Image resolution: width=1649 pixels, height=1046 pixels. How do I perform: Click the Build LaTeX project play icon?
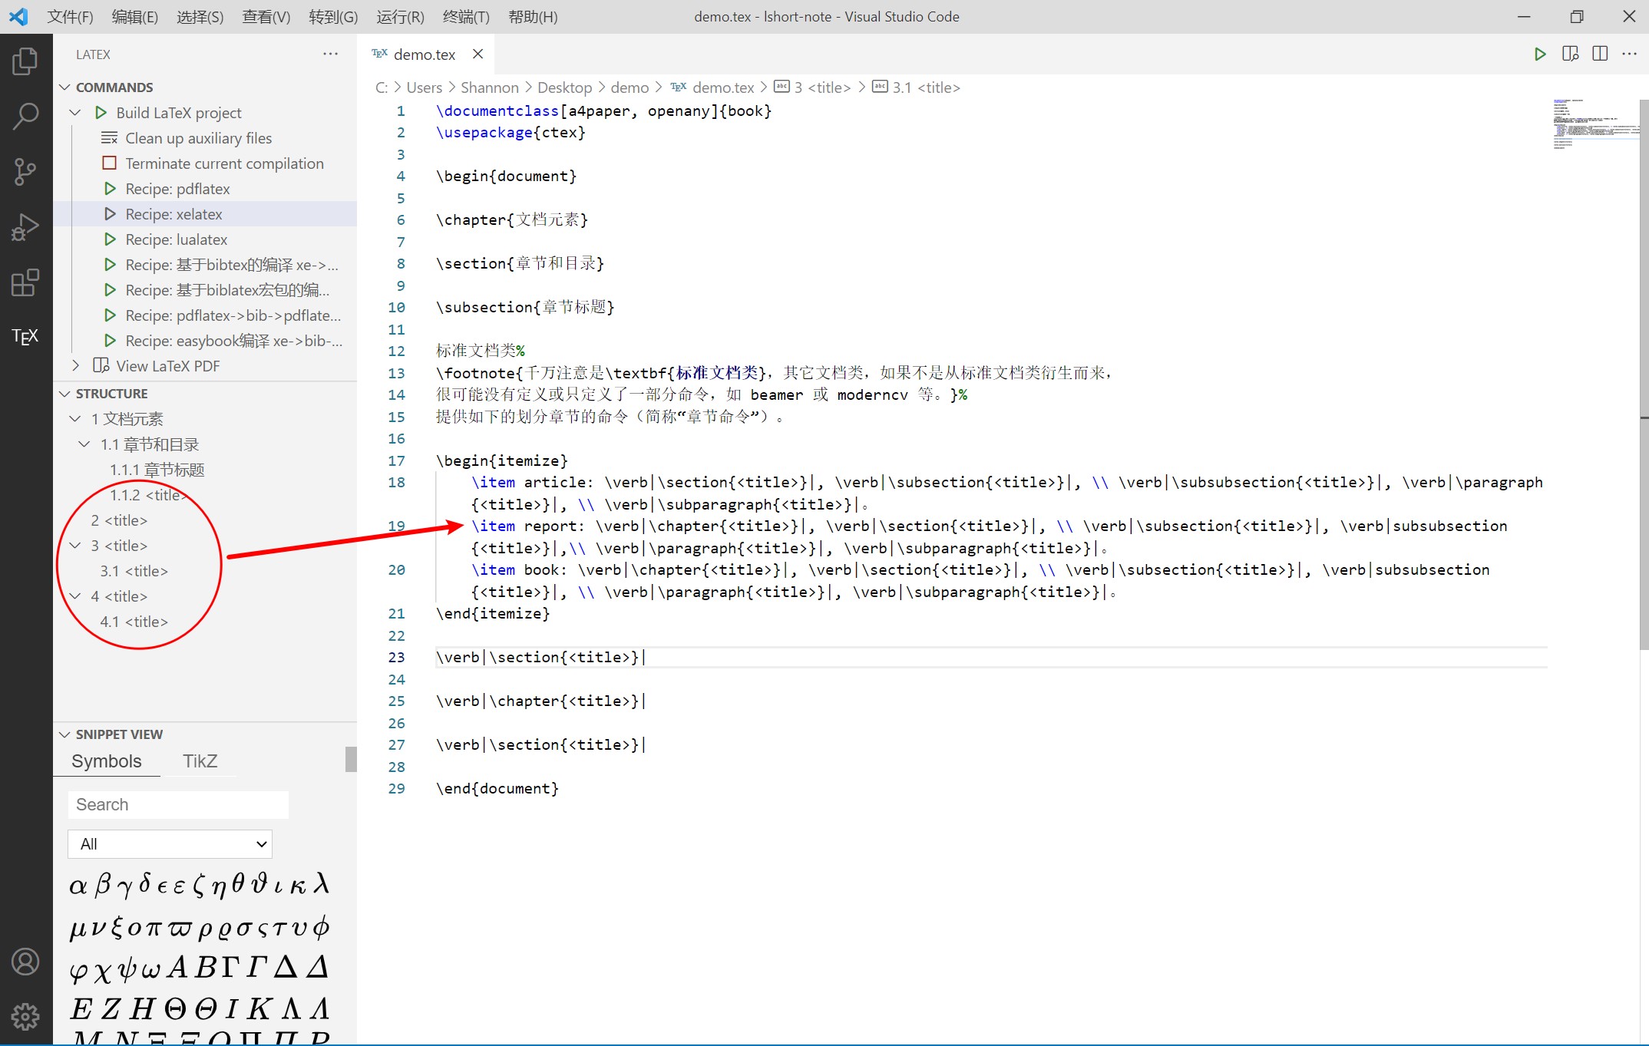pos(101,112)
